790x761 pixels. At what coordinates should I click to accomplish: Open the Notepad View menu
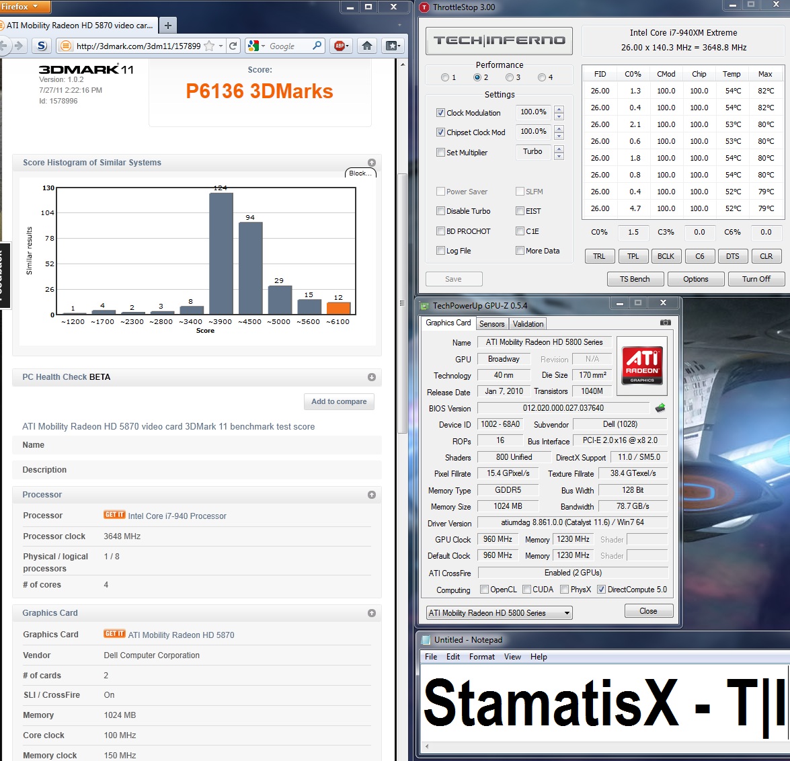[x=512, y=657]
